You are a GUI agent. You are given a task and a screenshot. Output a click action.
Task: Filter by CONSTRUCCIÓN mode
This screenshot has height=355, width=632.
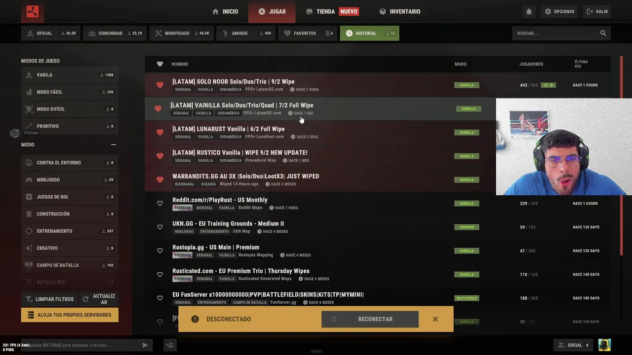(x=70, y=214)
